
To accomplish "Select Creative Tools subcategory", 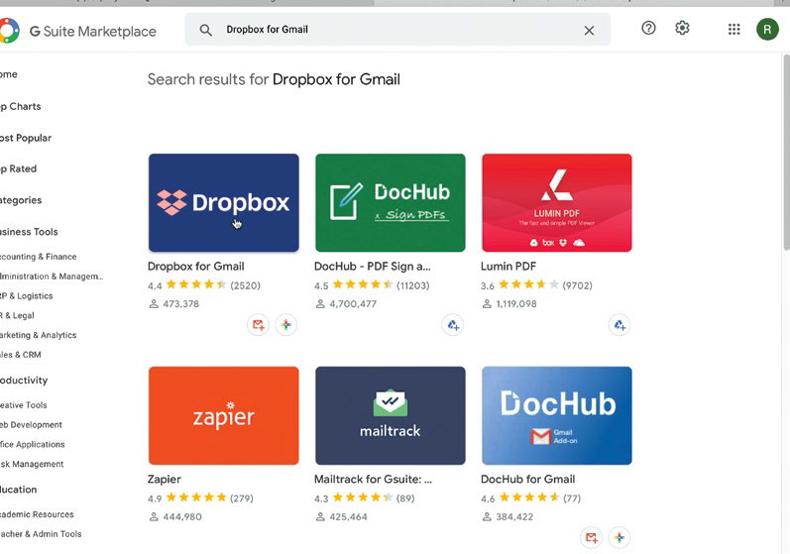I will 23,405.
